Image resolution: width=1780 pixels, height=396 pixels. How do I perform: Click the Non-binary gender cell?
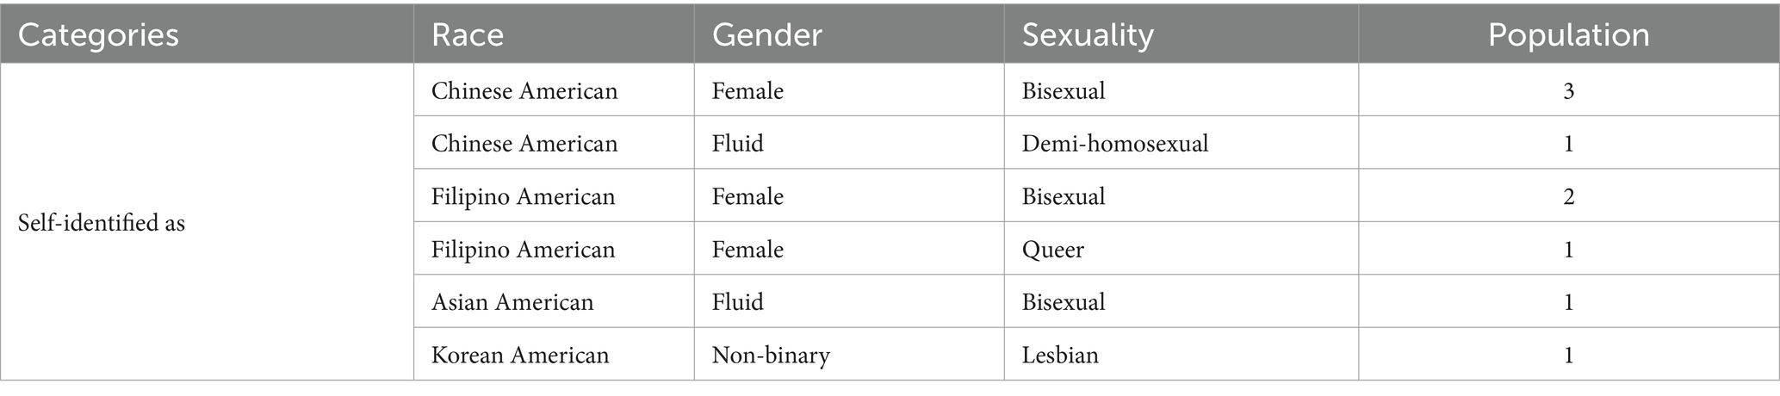pos(771,355)
